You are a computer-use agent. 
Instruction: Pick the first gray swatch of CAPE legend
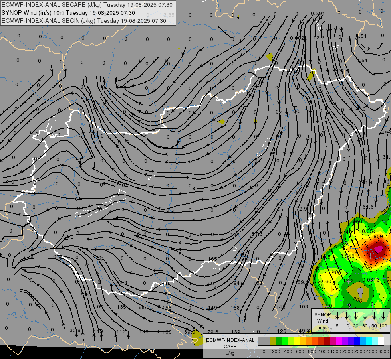[261, 341]
